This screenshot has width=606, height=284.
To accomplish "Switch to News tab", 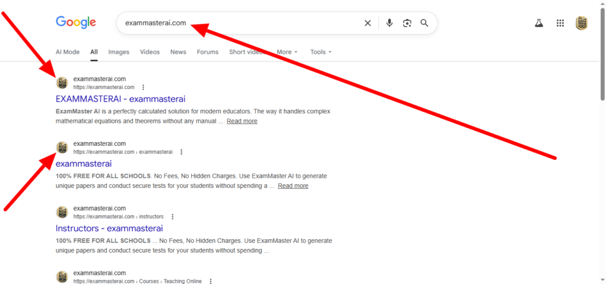I will coord(178,52).
